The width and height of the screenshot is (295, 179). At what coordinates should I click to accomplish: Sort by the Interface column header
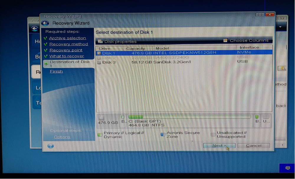click(249, 47)
